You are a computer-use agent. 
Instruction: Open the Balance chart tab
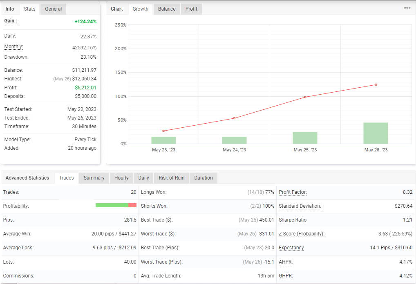pyautogui.click(x=167, y=9)
